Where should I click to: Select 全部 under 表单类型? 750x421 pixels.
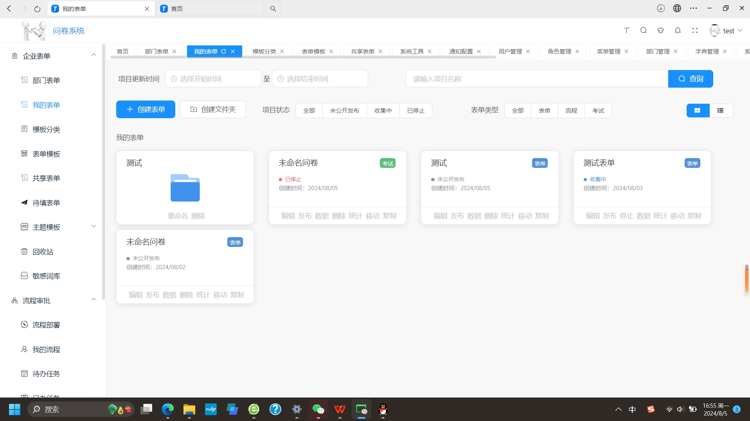pyautogui.click(x=518, y=110)
